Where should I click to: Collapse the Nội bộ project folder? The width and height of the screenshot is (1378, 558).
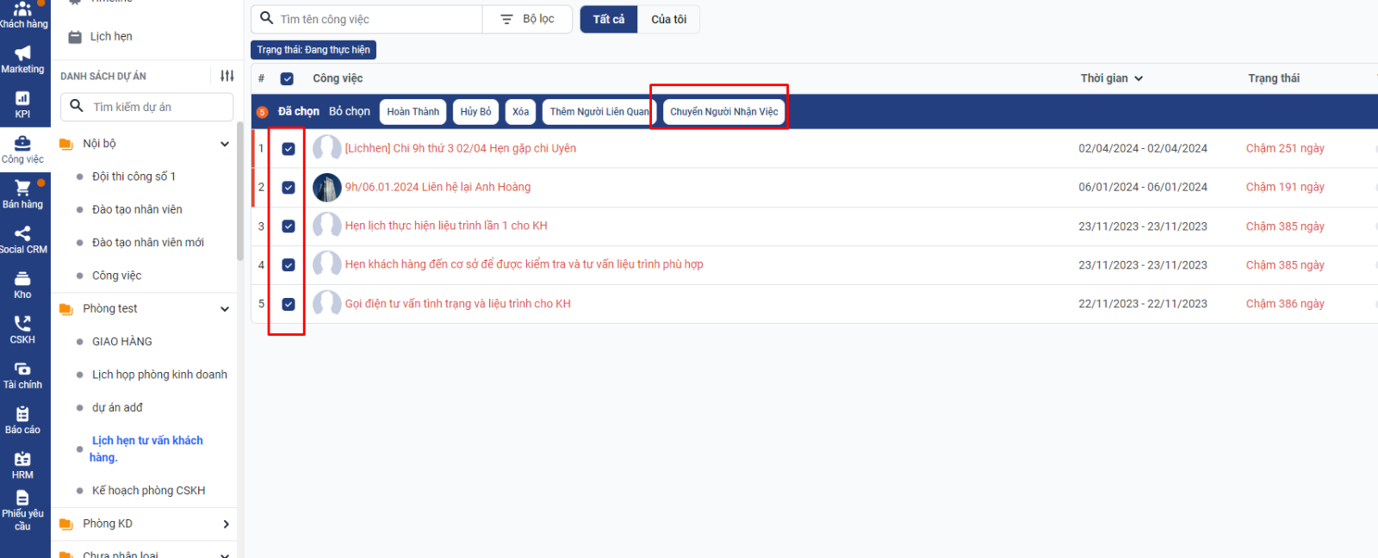point(225,144)
